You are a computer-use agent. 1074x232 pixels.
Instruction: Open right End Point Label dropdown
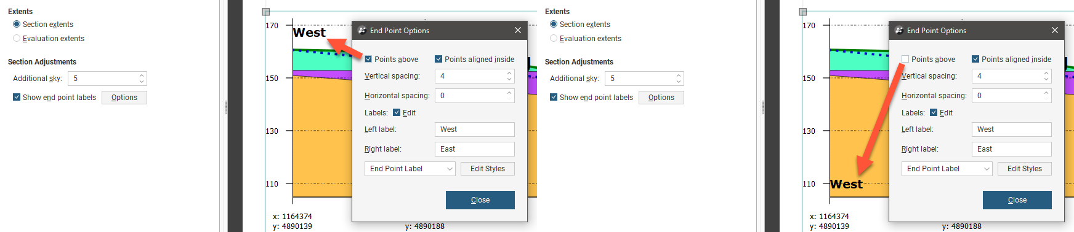pyautogui.click(x=947, y=169)
